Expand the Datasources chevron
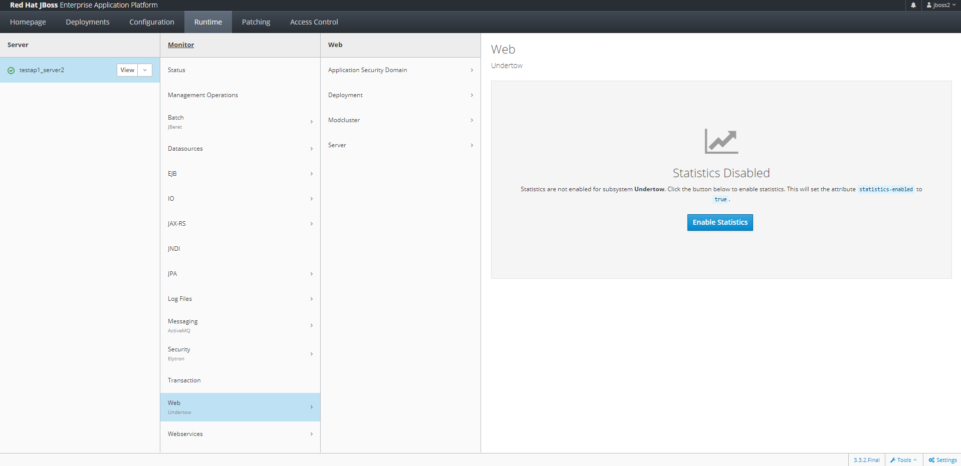This screenshot has height=466, width=961. (x=312, y=149)
